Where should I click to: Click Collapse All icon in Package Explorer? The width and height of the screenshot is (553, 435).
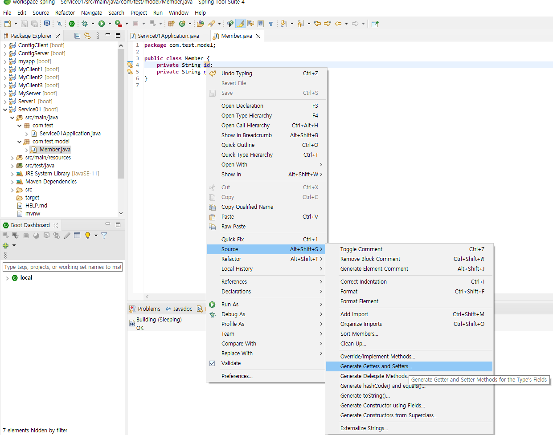(77, 36)
